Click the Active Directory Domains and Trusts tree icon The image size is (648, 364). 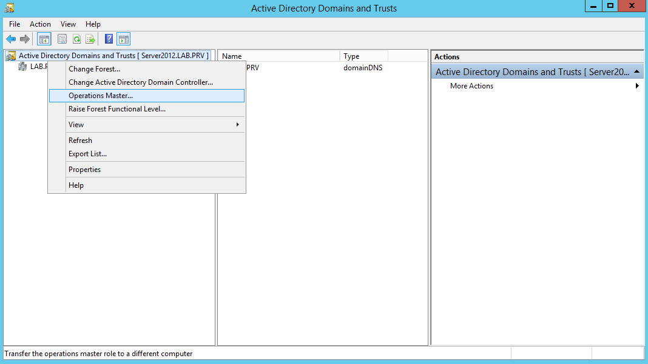(x=11, y=56)
